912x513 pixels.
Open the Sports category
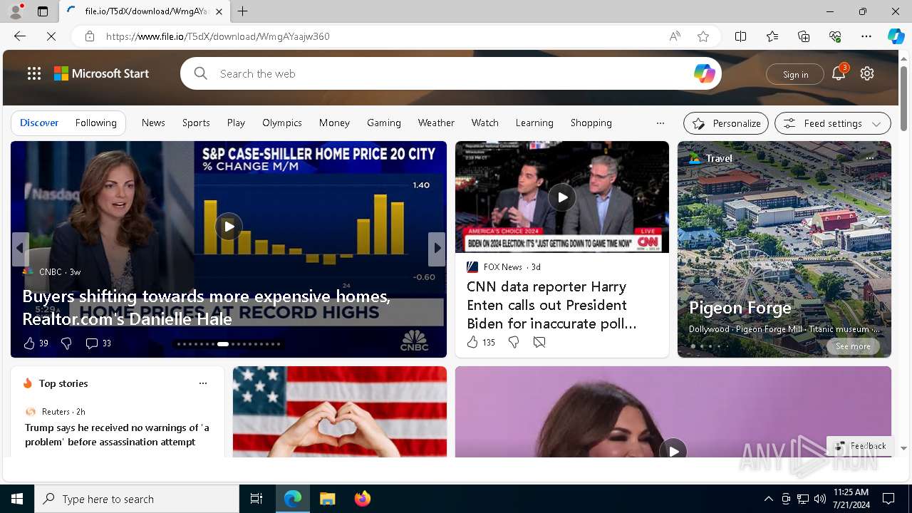[196, 123]
